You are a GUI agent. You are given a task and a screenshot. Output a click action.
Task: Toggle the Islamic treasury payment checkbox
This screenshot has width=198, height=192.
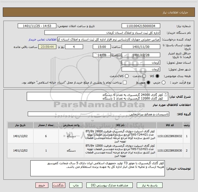click(125, 82)
